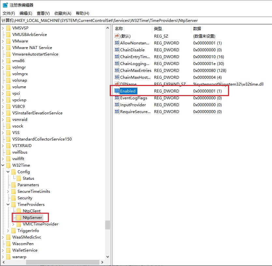Click the RequireSecure... DWORD value icon
This screenshot has width=272, height=266.
[117, 111]
